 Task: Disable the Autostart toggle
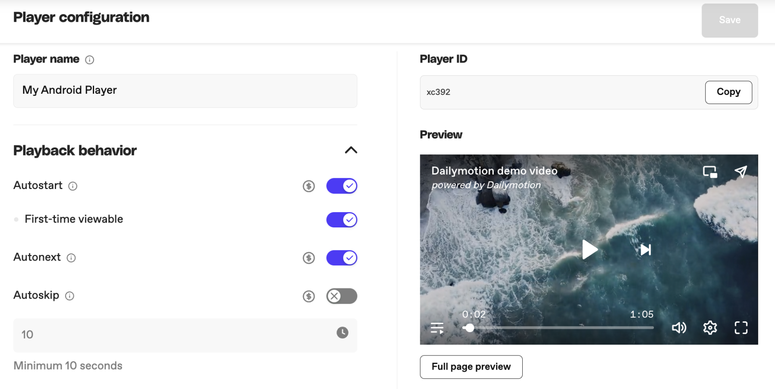click(x=341, y=186)
